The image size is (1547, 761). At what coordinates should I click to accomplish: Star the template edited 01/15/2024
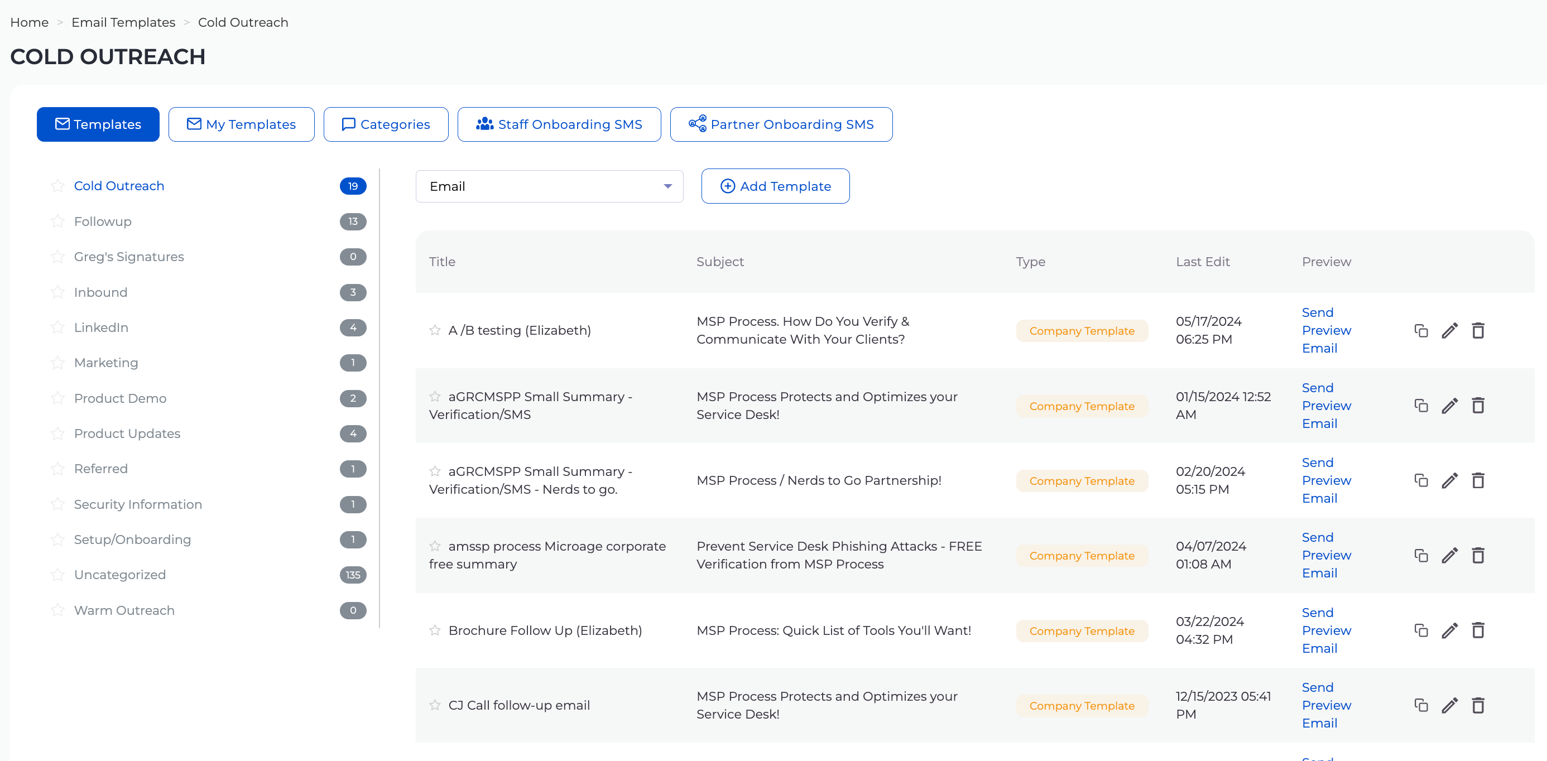435,396
